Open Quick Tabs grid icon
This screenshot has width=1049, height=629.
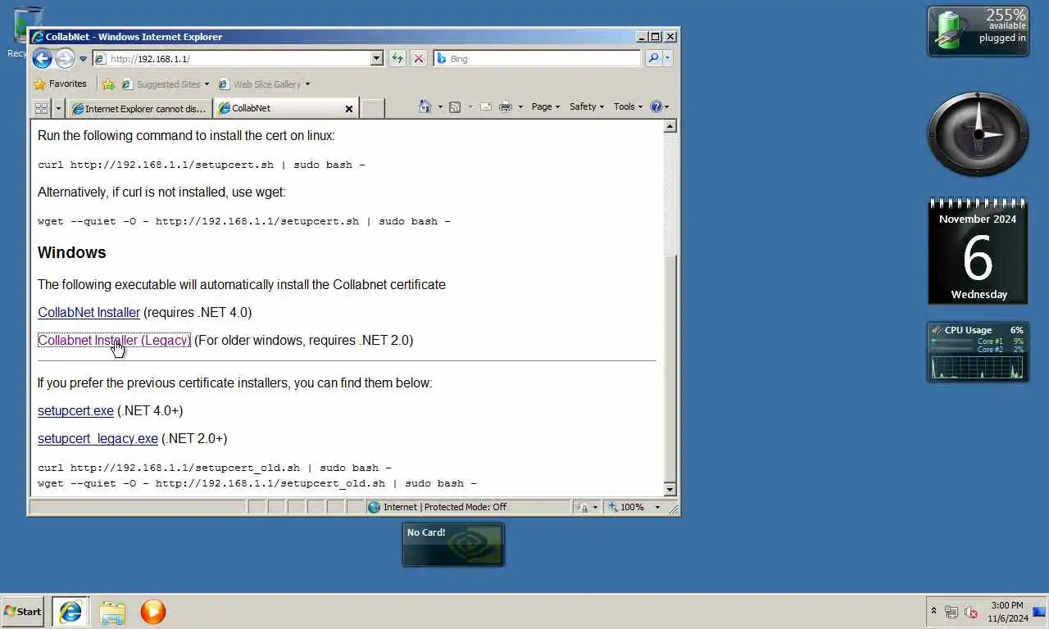(41, 108)
